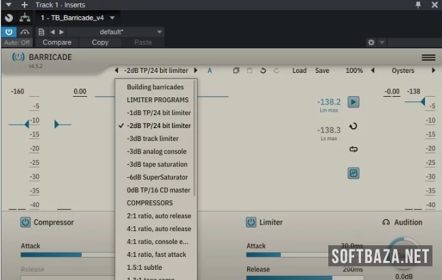The image size is (442, 280).
Task: Open the host plugin settings gear
Action: 370,42
